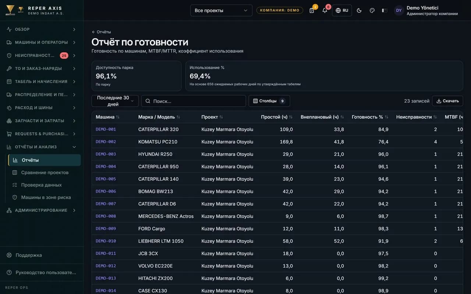471x294 pixels.
Task: Click the Компания: DEMO badge
Action: [280, 10]
